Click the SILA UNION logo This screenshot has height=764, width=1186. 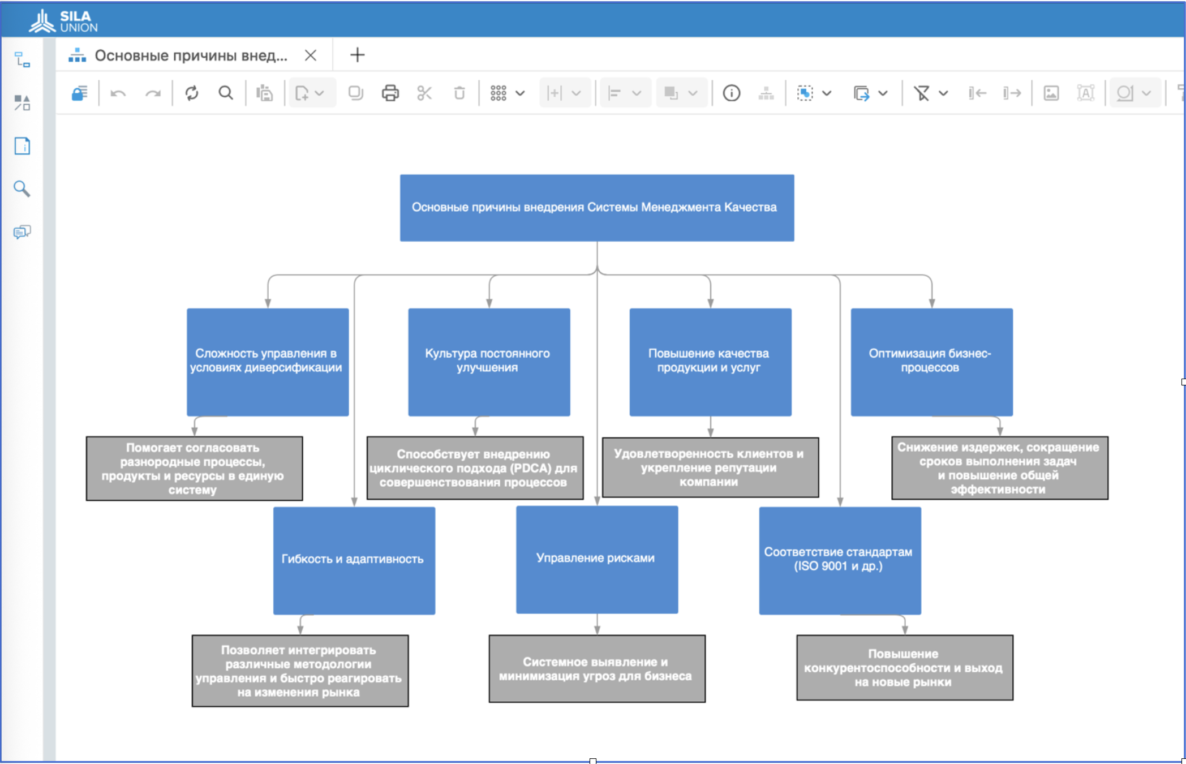coord(63,21)
